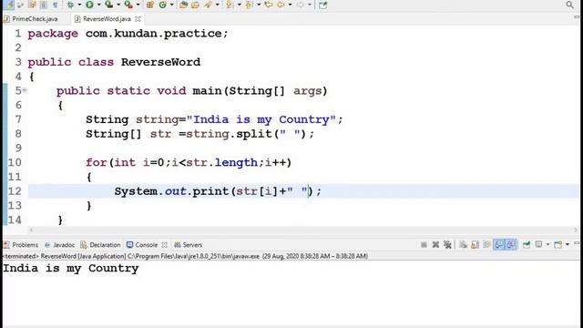This screenshot has width=583, height=328.
Task: Open the Coverage dropdown arrow
Action: (x=118, y=5)
